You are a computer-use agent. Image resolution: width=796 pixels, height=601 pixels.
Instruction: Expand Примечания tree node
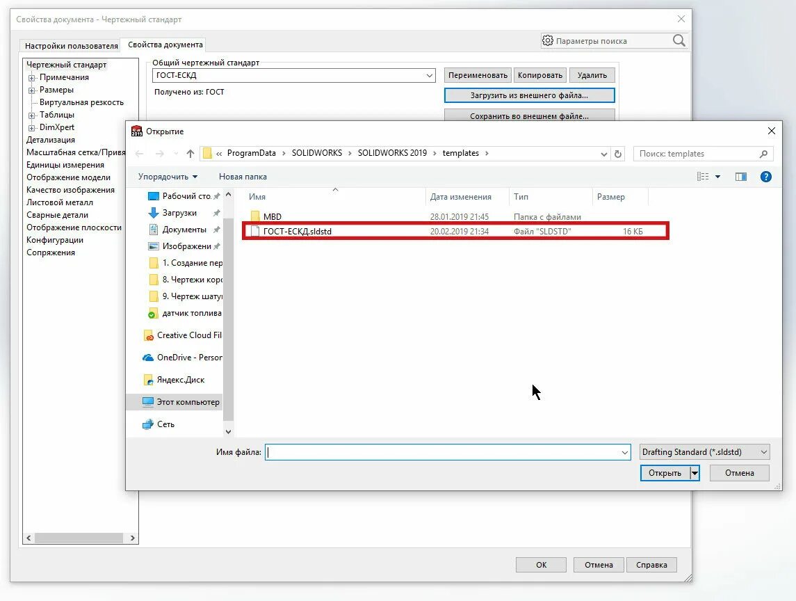coord(31,78)
